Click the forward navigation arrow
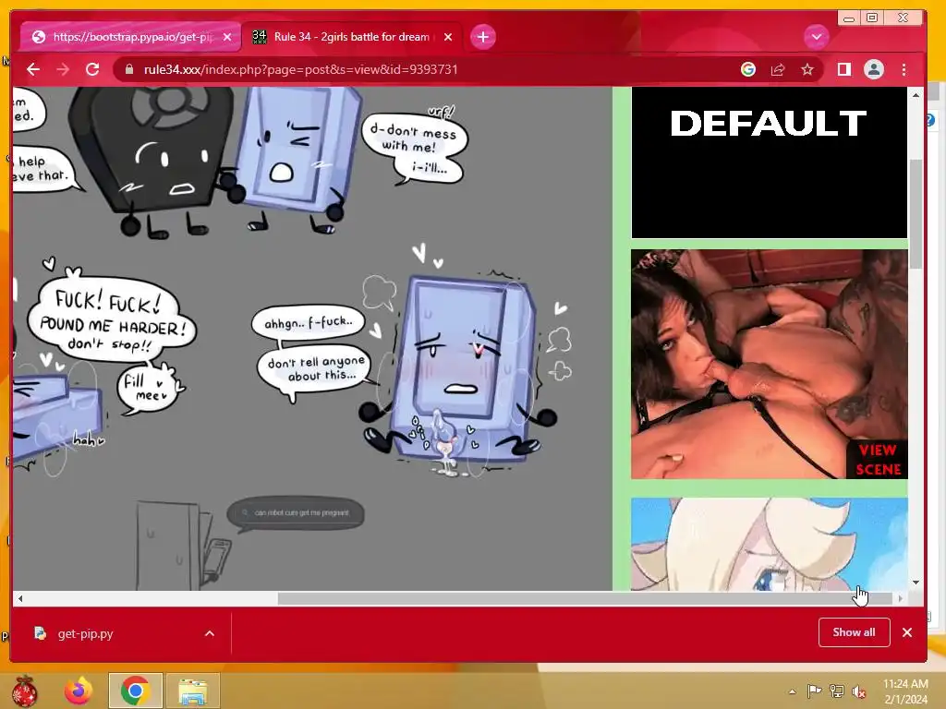The height and width of the screenshot is (709, 946). pyautogui.click(x=63, y=69)
